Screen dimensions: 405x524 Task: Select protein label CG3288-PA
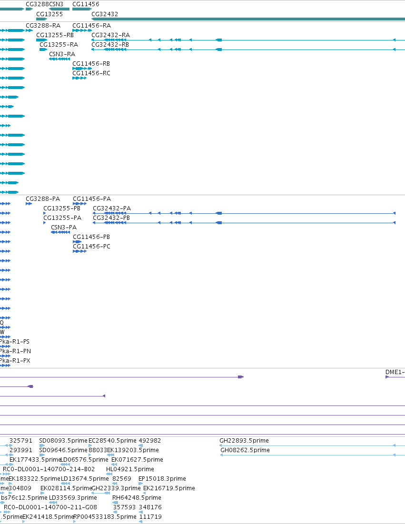(x=43, y=199)
